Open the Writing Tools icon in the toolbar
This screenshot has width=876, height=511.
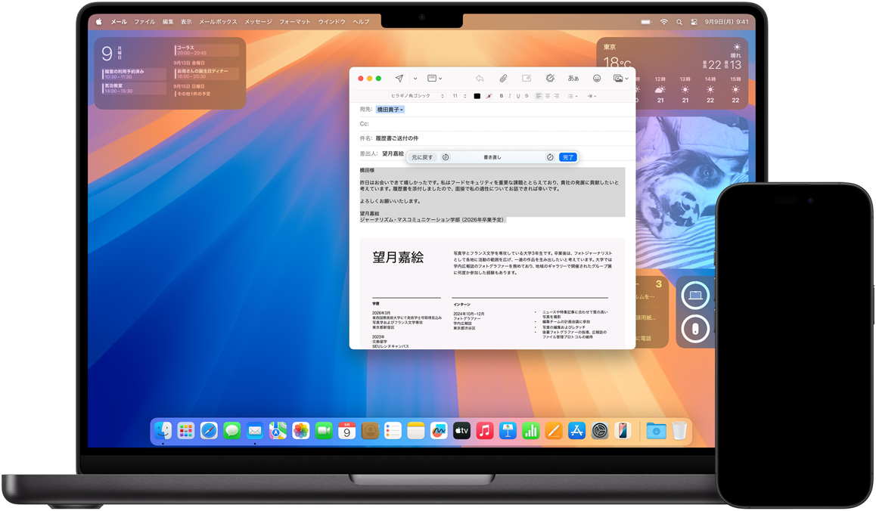pos(550,79)
